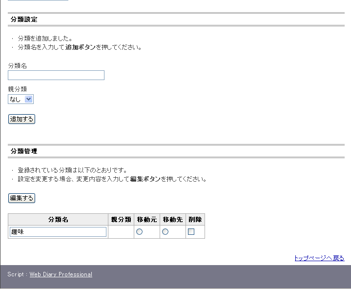Open the 親分類 dropdown showing なし
Image resolution: width=351 pixels, height=289 pixels.
(x=21, y=99)
